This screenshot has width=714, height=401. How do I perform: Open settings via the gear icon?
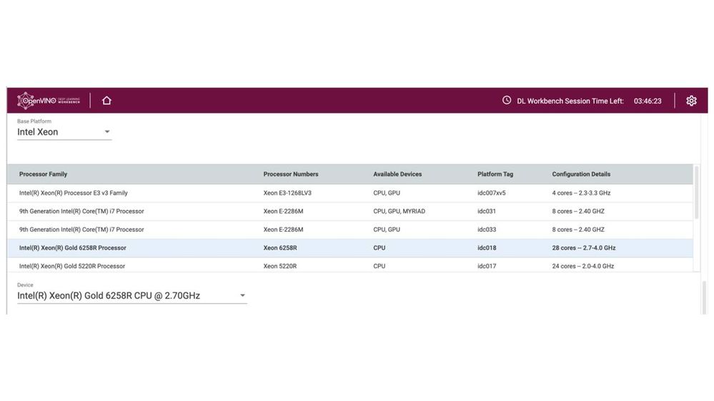pos(691,101)
